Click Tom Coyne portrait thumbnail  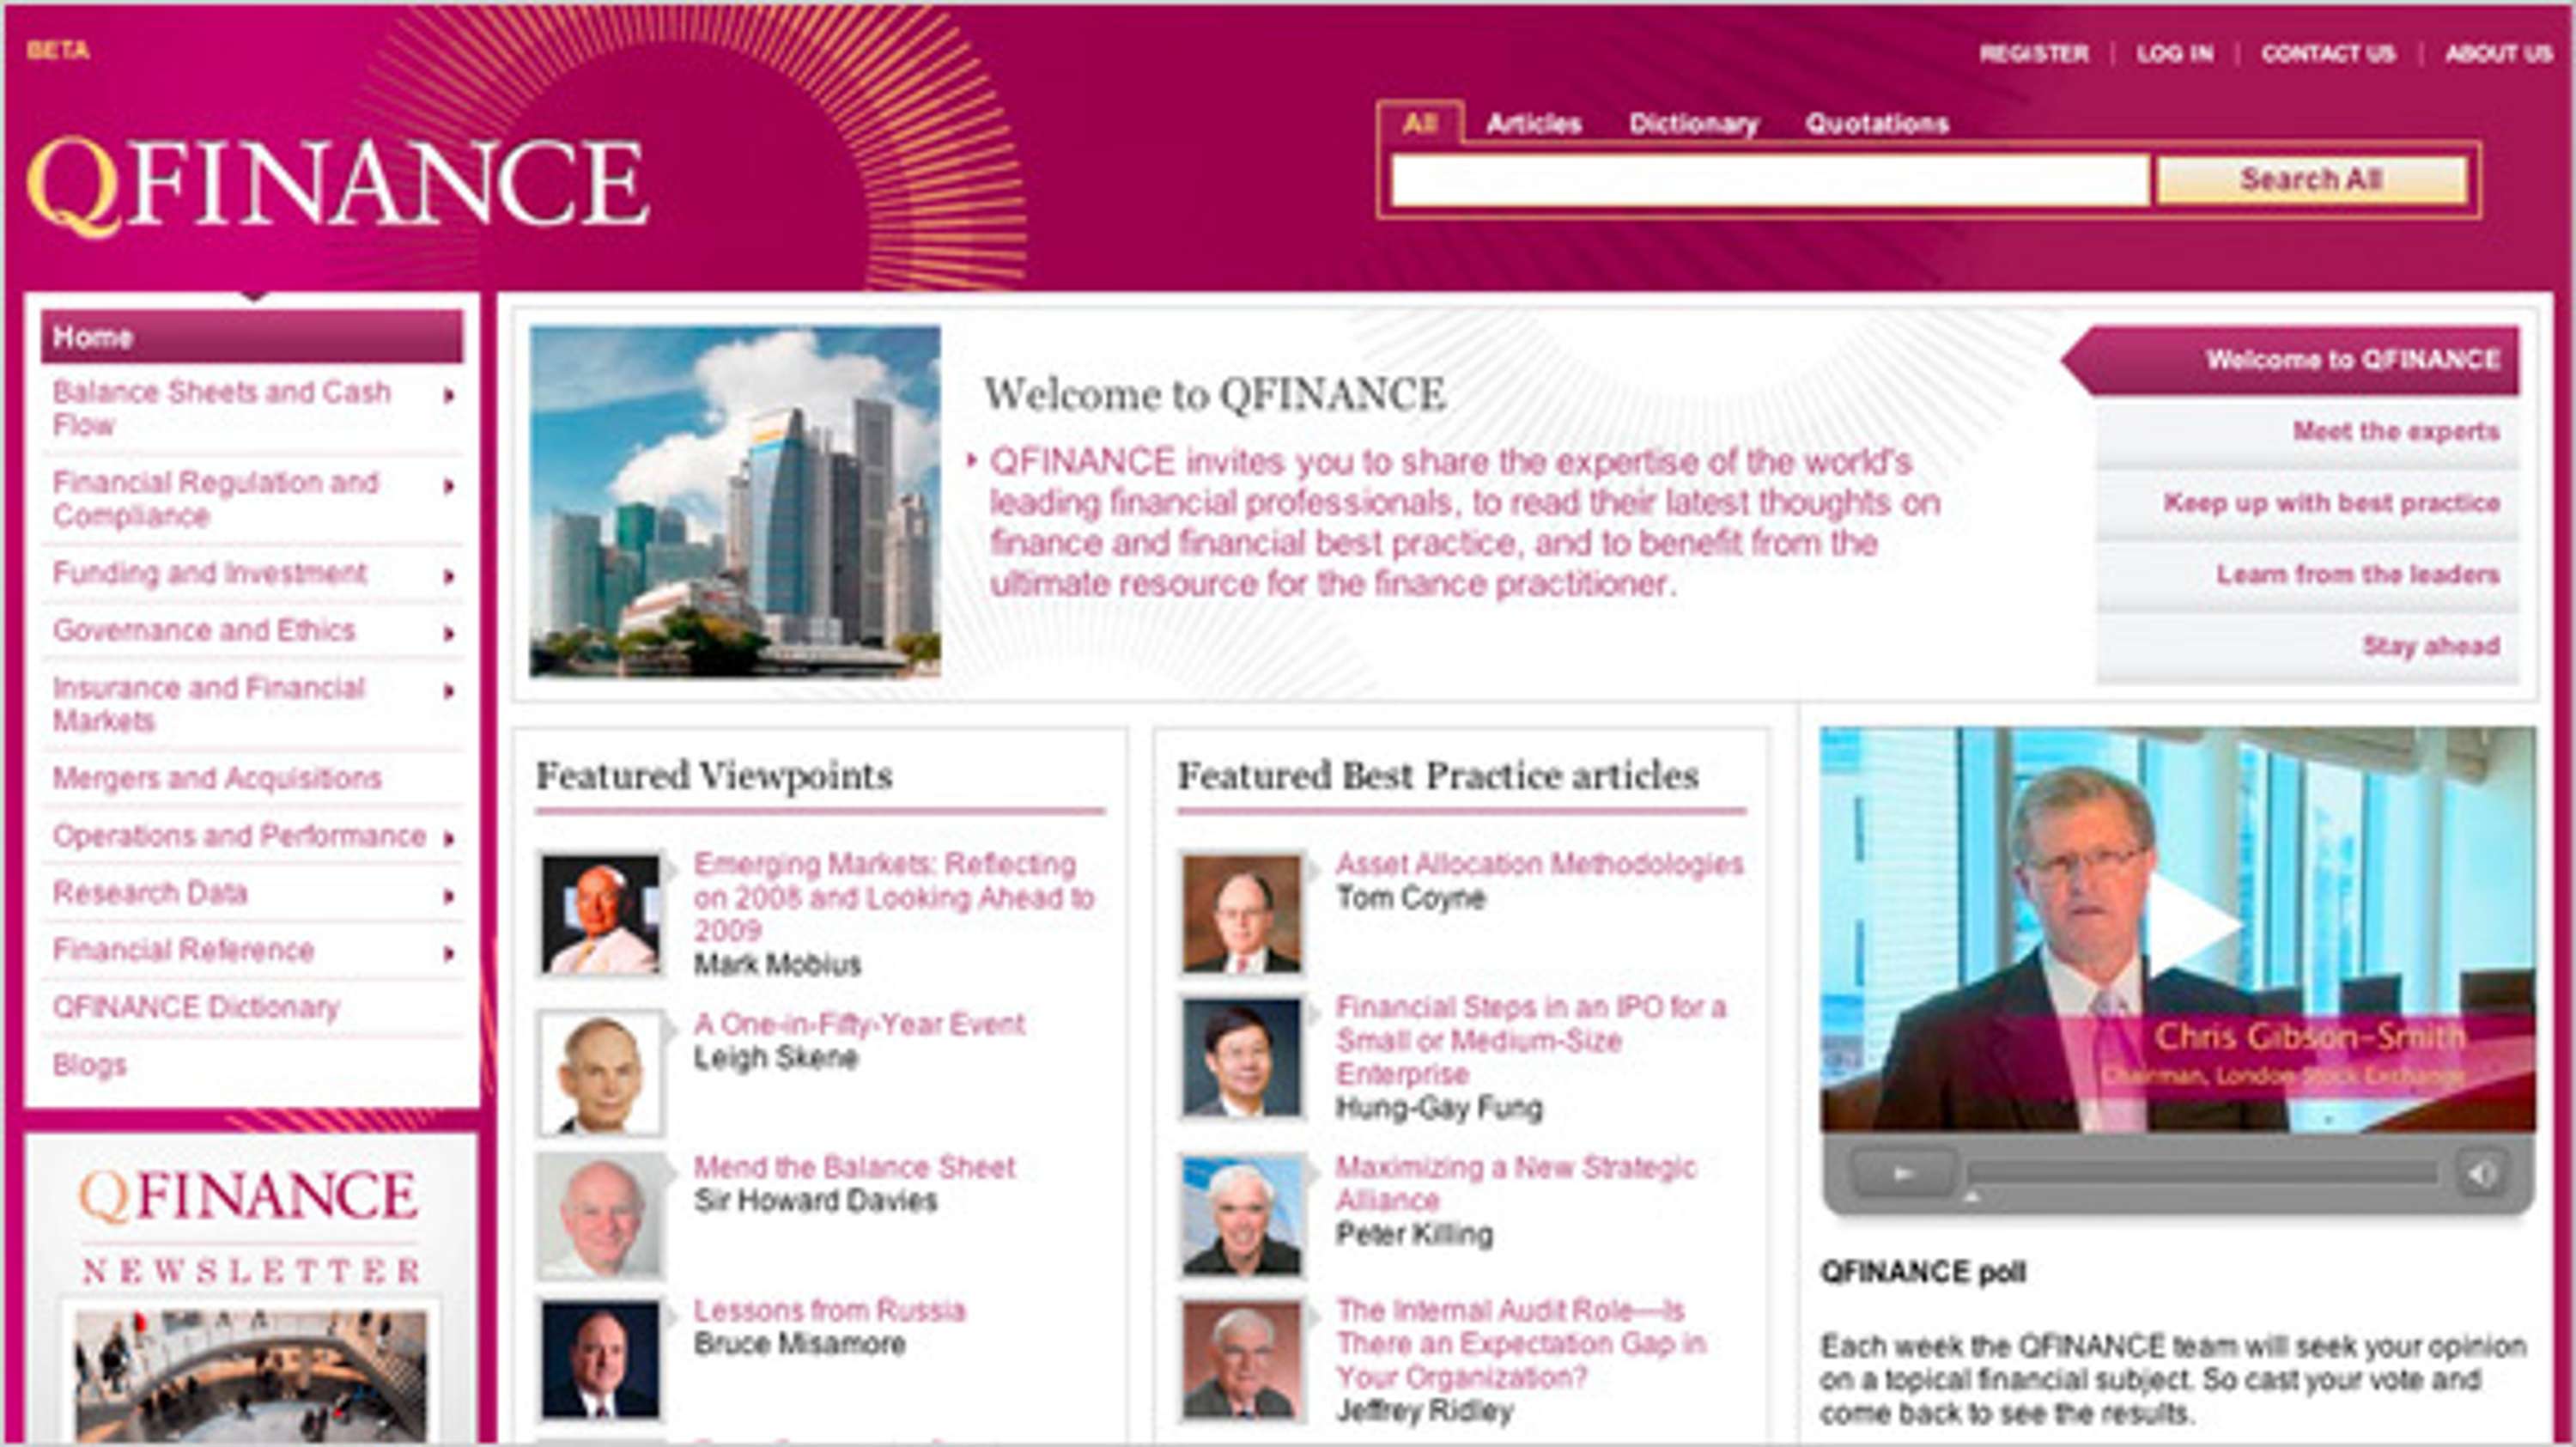click(1242, 914)
